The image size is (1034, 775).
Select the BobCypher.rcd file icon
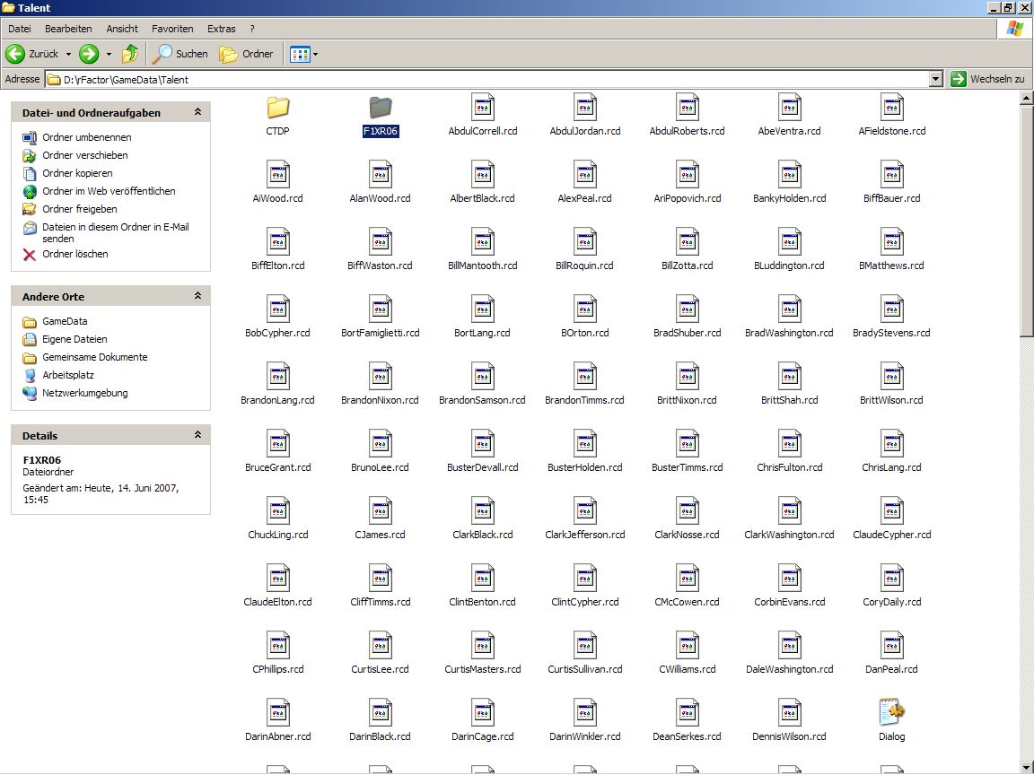(x=277, y=309)
